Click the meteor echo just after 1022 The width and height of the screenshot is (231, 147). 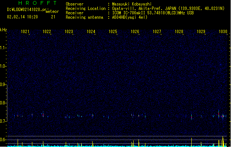[x=43, y=114]
